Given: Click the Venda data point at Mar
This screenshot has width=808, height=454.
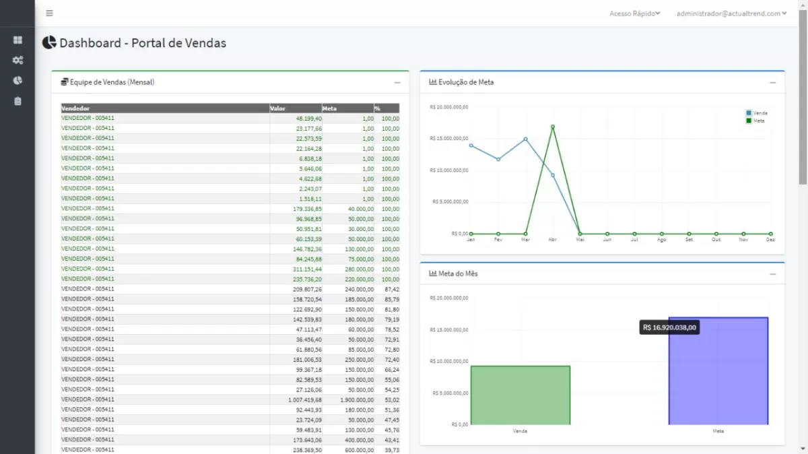Looking at the screenshot, I should click(x=525, y=139).
